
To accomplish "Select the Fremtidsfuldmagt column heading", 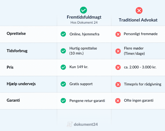I will coord(84,17).
